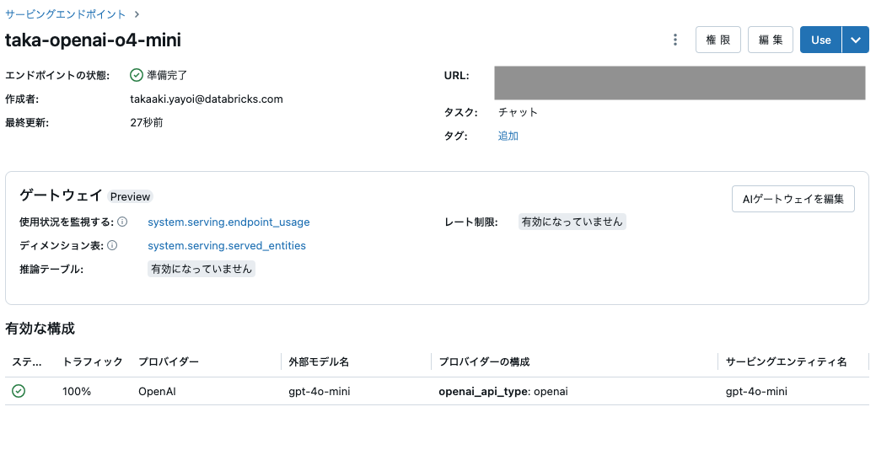The height and width of the screenshot is (471, 876).
Task: Click the レート制限 有効になっていません badge
Action: 572,222
